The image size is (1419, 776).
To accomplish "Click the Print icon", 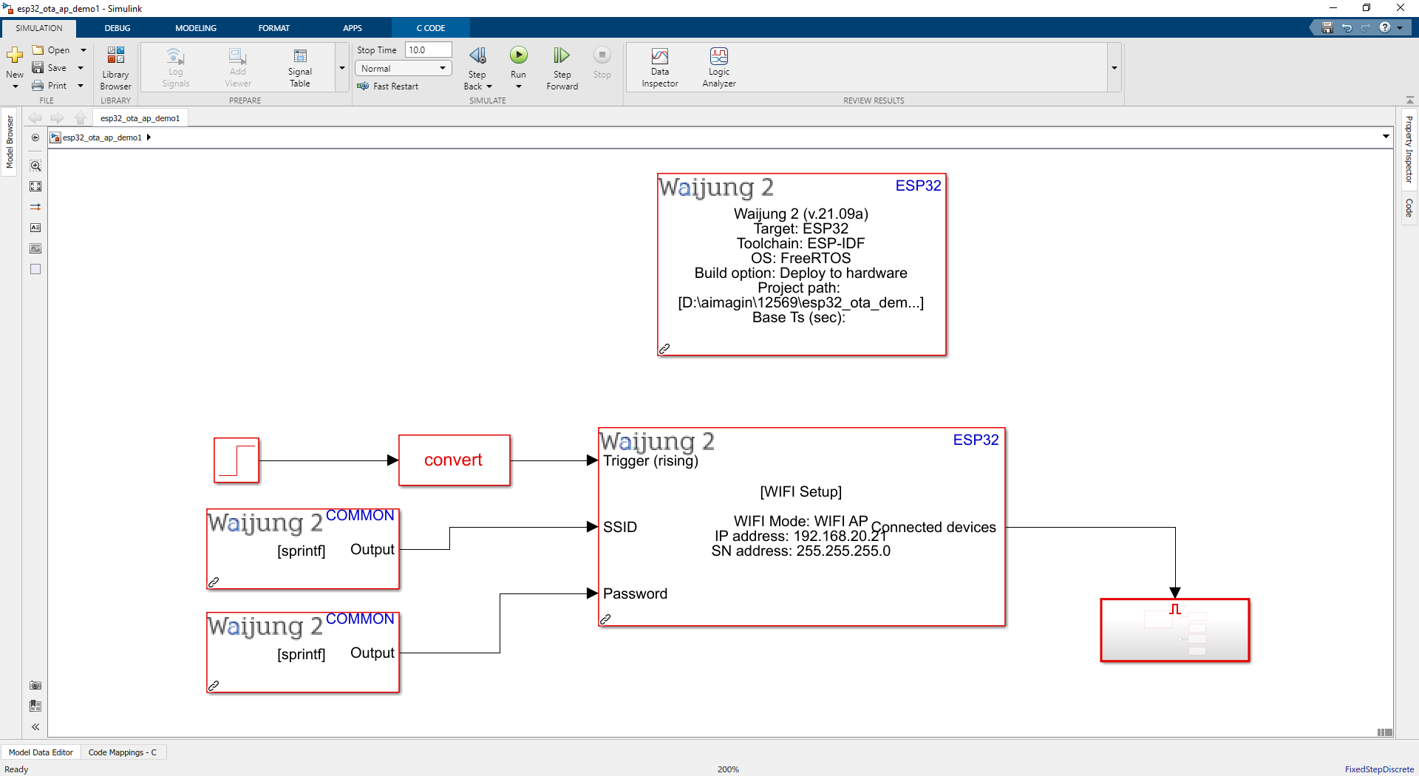I will [x=38, y=86].
